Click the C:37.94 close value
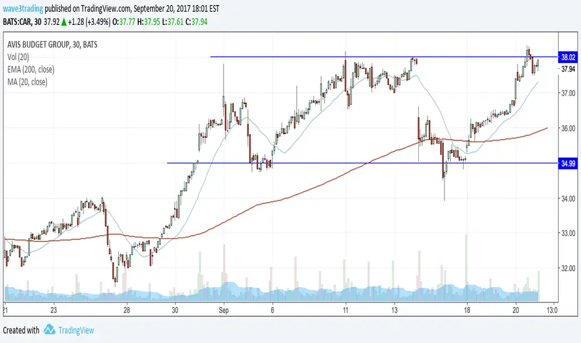Image resolution: width=581 pixels, height=343 pixels. coord(197,22)
